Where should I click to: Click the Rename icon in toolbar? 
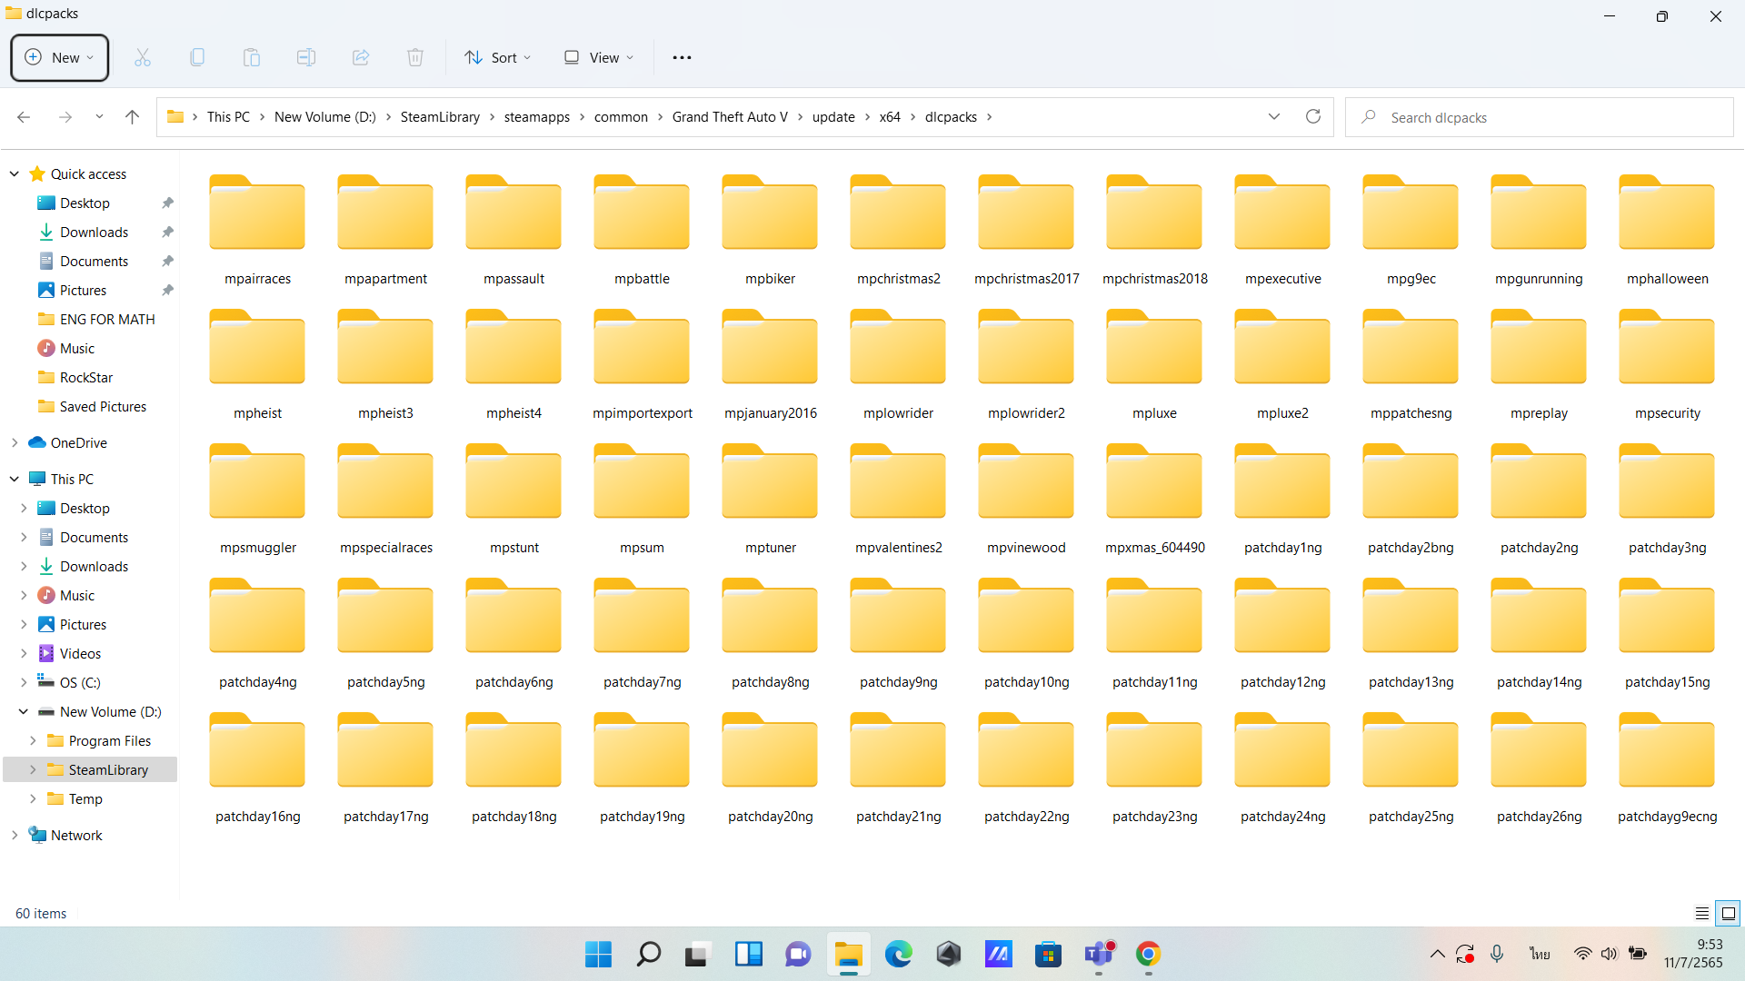point(306,57)
